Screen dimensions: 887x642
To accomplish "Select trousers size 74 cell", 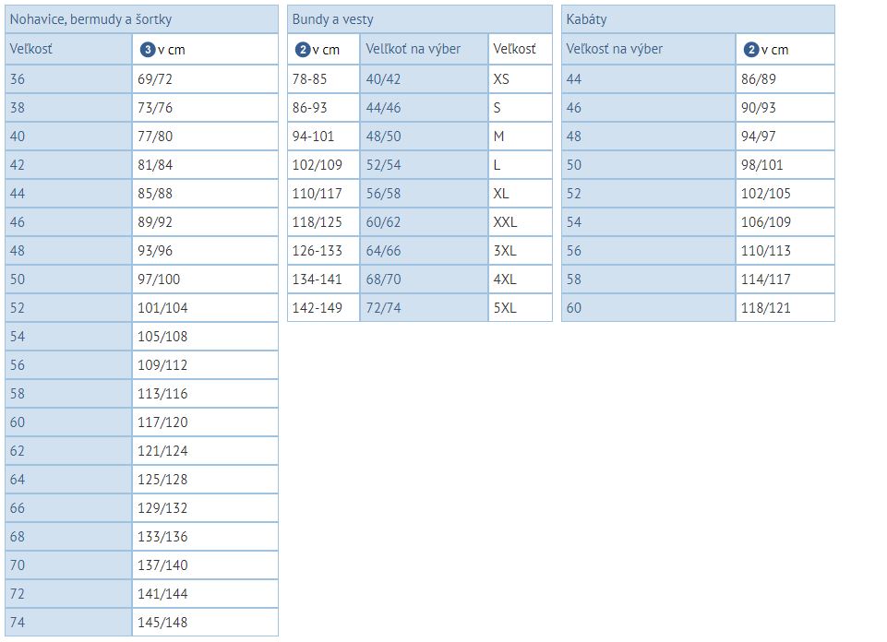I will (68, 623).
